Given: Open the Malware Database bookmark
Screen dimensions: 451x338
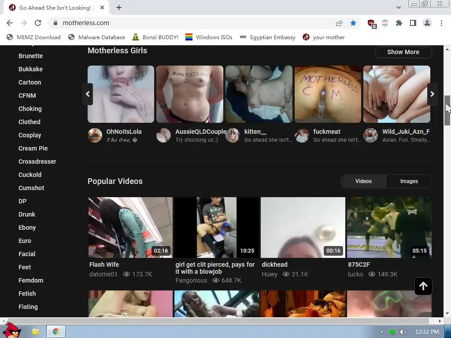Looking at the screenshot, I should click(x=96, y=37).
